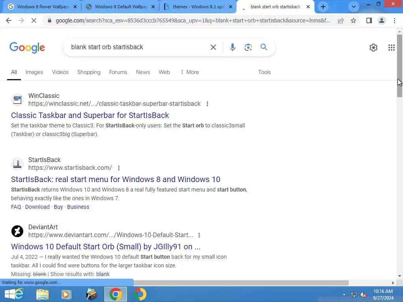Open the network tray icon
Viewport: 403px width, 302px height.
coord(354,295)
